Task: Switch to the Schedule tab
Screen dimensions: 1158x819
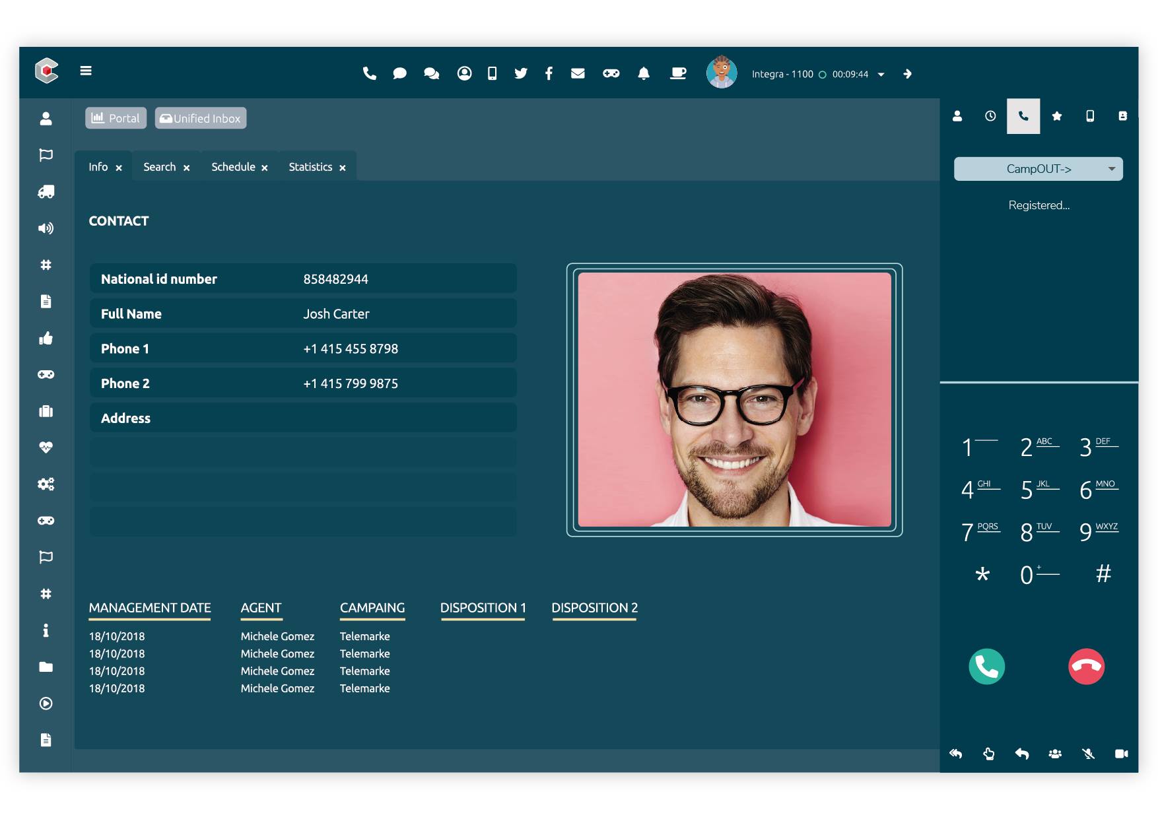Action: (x=233, y=167)
